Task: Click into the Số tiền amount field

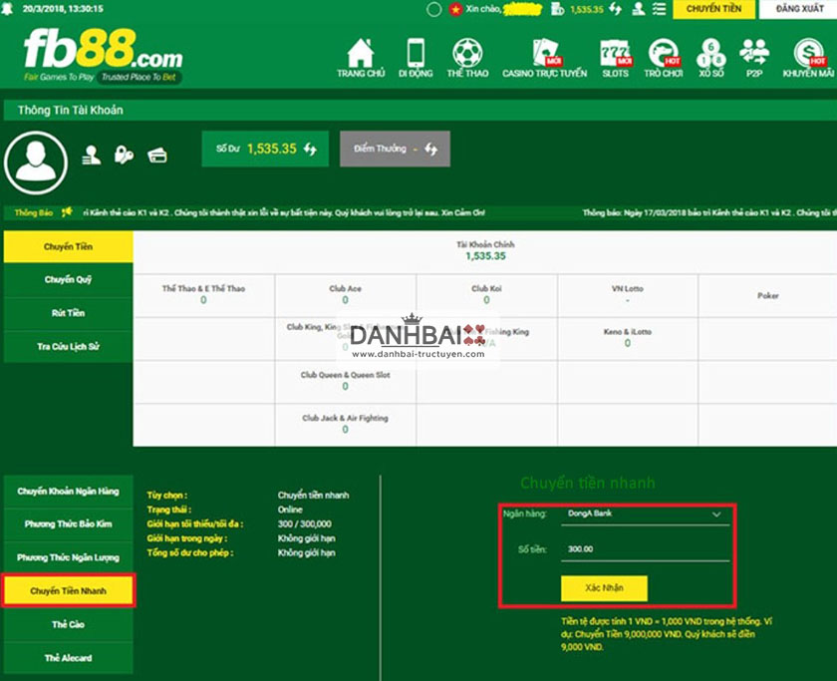Action: (645, 549)
